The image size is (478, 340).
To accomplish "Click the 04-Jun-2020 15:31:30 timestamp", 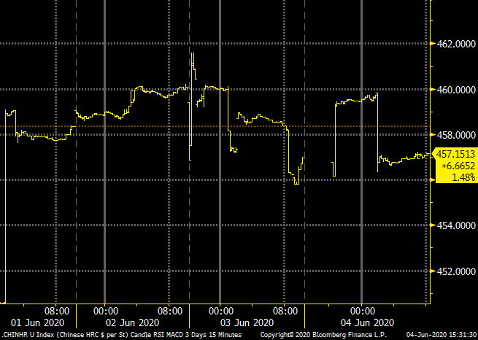I will point(441,334).
